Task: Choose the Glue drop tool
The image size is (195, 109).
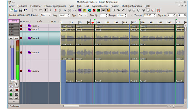Action: point(65,10)
